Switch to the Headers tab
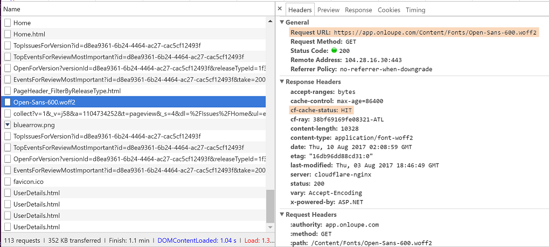The width and height of the screenshot is (549, 247). (x=300, y=10)
